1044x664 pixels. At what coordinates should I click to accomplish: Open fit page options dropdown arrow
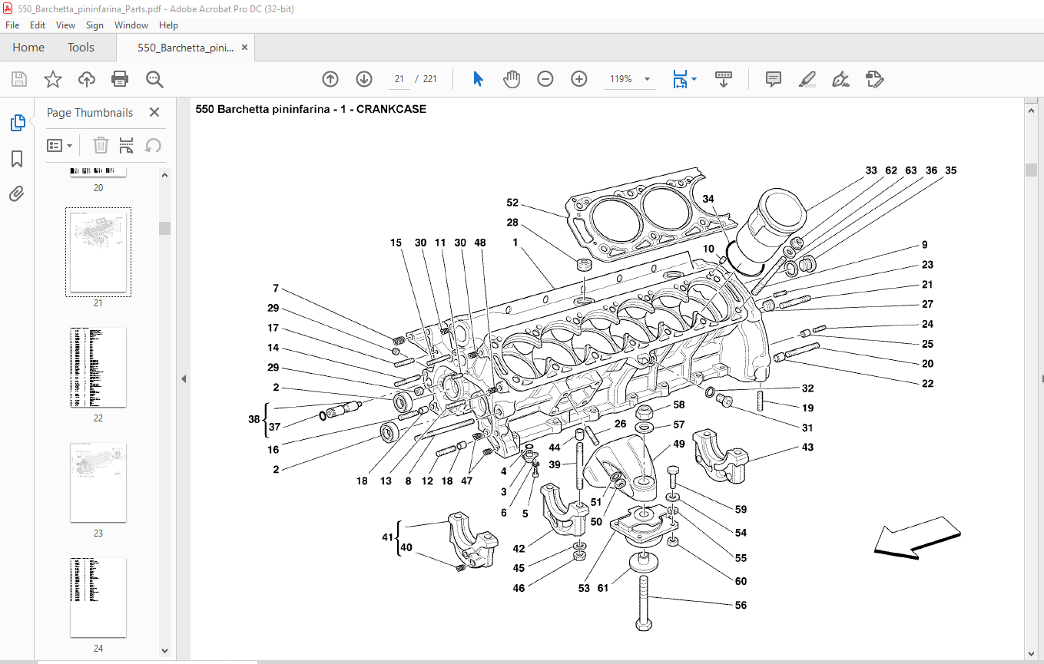pyautogui.click(x=694, y=79)
